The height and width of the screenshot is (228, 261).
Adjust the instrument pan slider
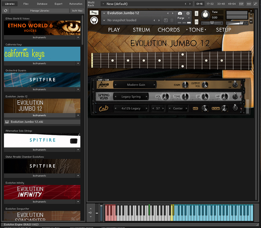(x=212, y=23)
